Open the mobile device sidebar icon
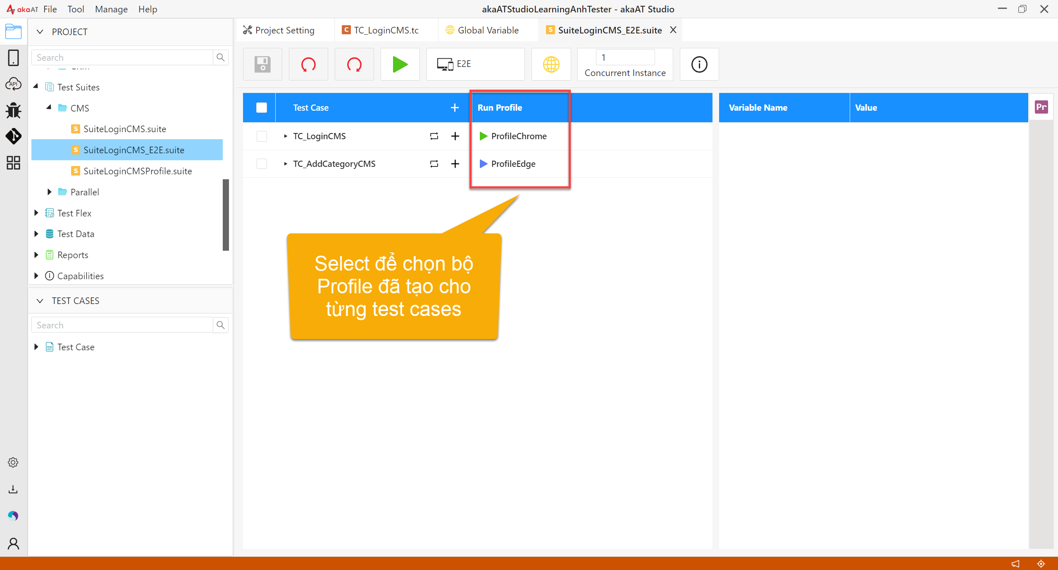This screenshot has height=570, width=1058. [x=13, y=58]
